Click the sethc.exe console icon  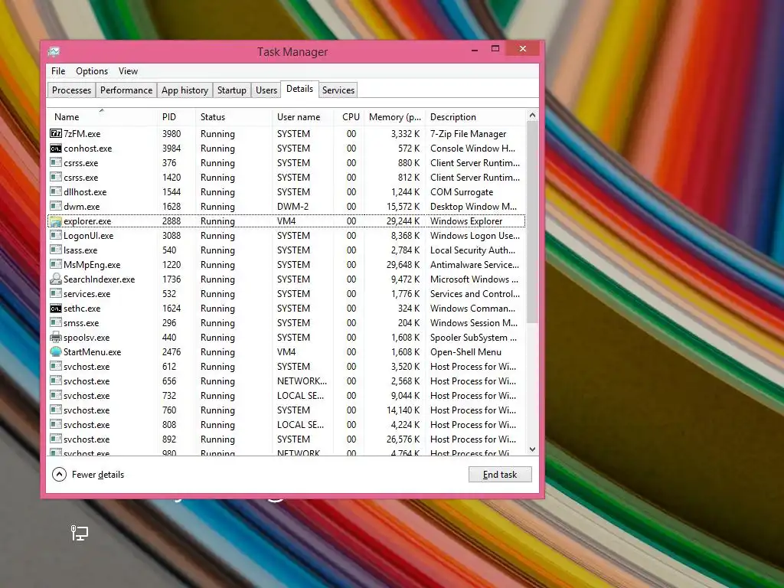[55, 308]
